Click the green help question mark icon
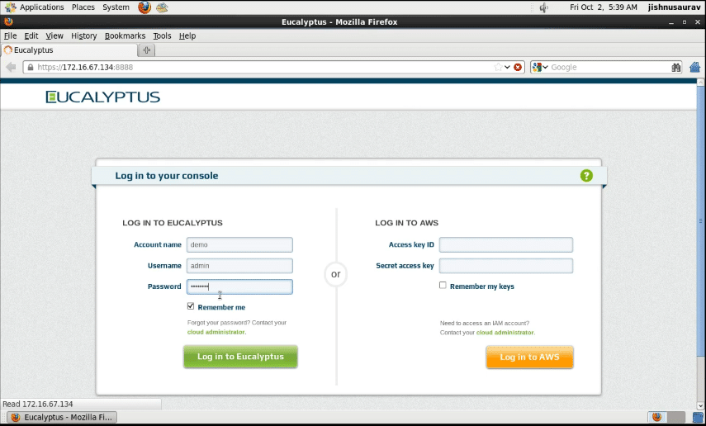The height and width of the screenshot is (426, 706). 586,176
